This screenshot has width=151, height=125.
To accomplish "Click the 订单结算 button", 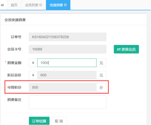I will tap(39, 121).
